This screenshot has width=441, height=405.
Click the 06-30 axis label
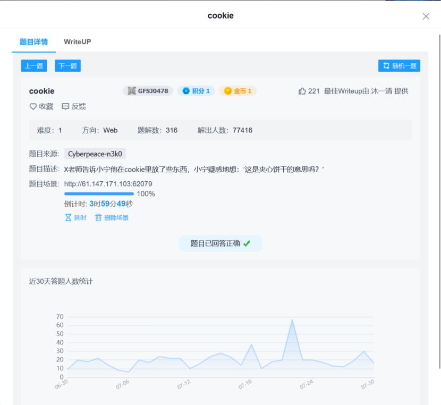61,384
